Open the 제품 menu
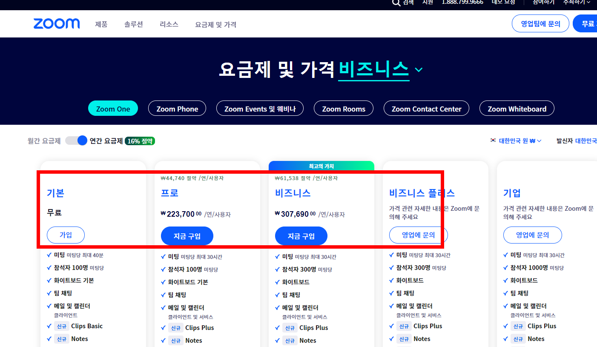597x347 pixels. point(101,25)
